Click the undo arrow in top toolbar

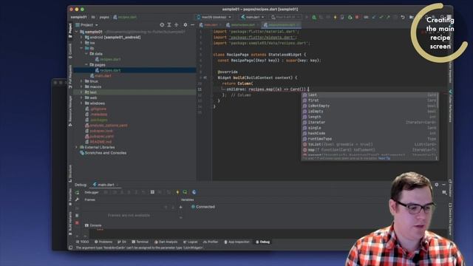(403, 17)
